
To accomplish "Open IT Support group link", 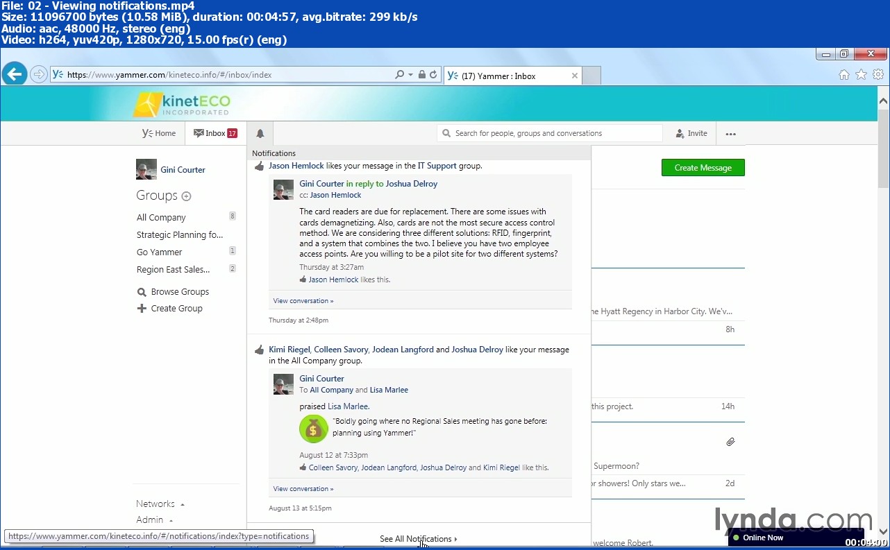I will 437,166.
